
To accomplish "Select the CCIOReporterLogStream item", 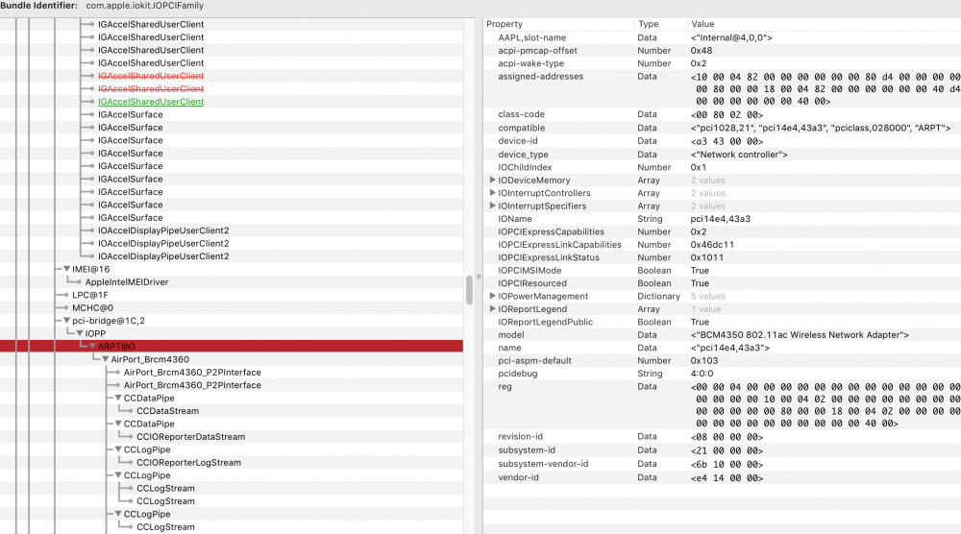I will click(x=188, y=463).
